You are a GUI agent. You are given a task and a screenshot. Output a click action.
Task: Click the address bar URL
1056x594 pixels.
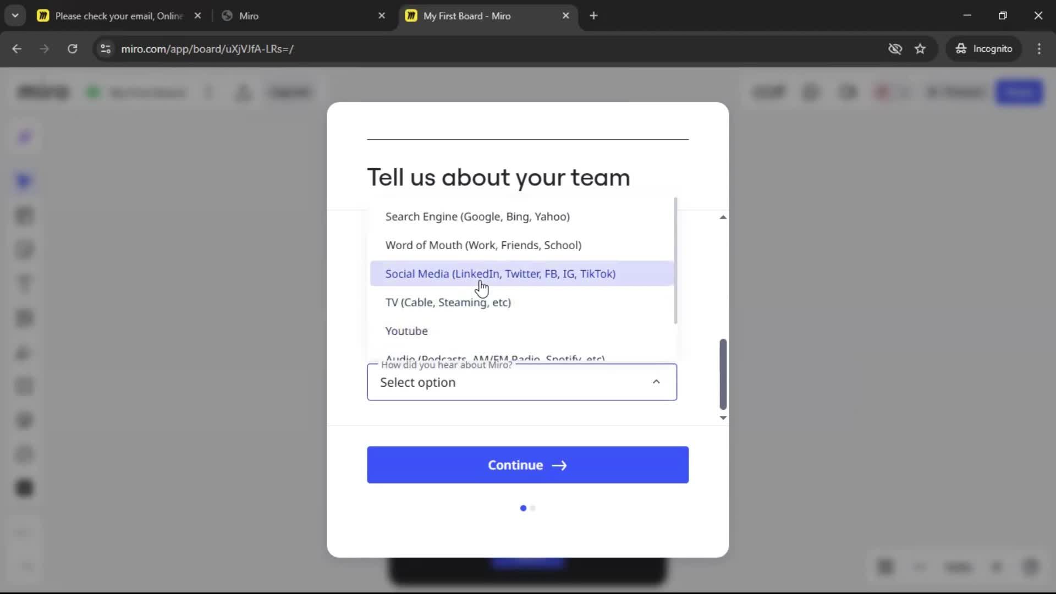207,49
